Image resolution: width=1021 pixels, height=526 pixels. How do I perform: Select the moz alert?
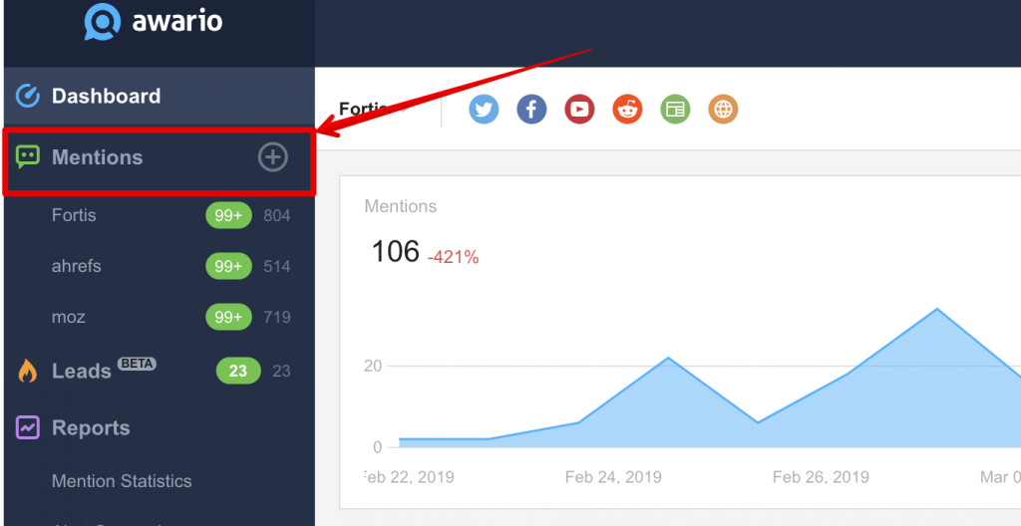69,317
